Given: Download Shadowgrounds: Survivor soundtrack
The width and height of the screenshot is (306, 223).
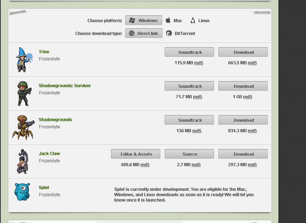Looking at the screenshot, I should (x=189, y=86).
